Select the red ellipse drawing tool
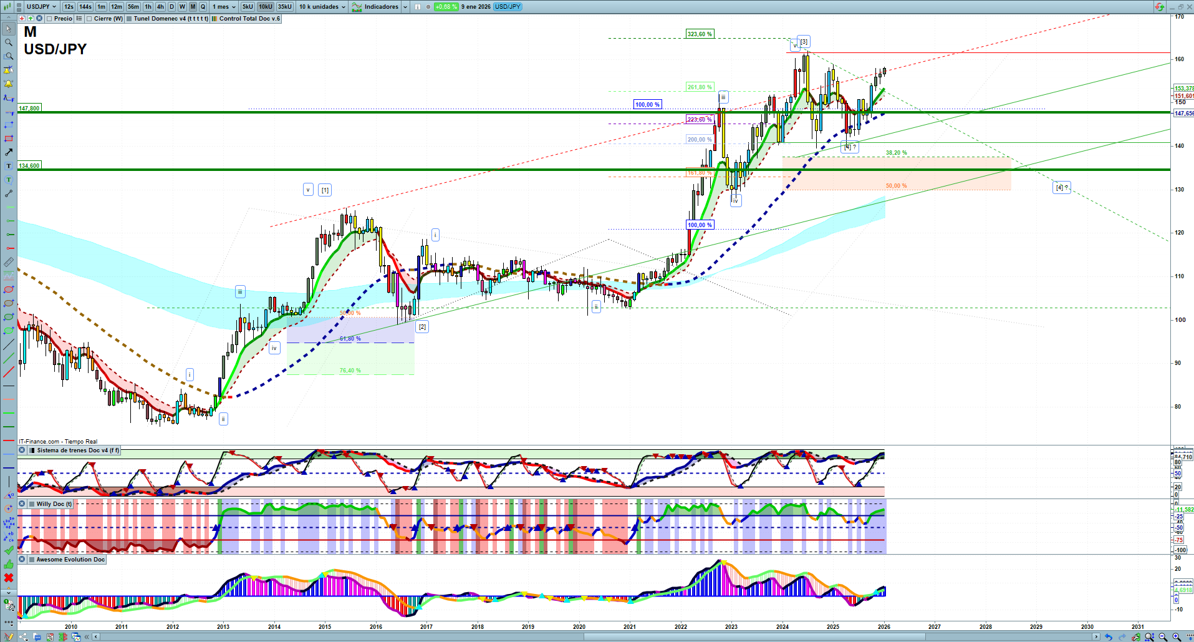 coord(9,289)
